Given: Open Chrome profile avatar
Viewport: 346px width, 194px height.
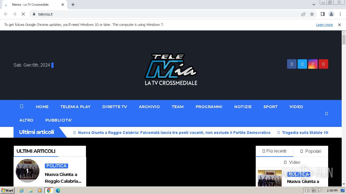Looking at the screenshot, I should click(x=331, y=14).
